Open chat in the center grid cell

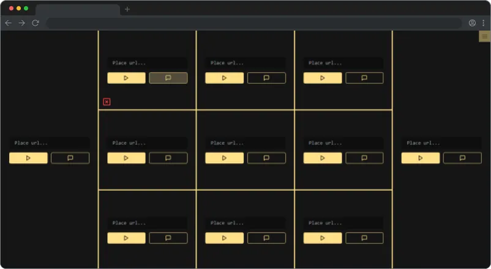266,158
